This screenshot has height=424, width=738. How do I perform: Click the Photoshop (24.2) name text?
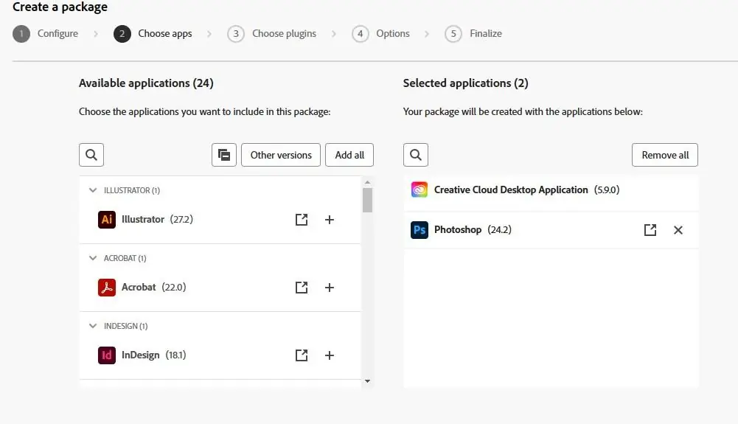(x=473, y=229)
